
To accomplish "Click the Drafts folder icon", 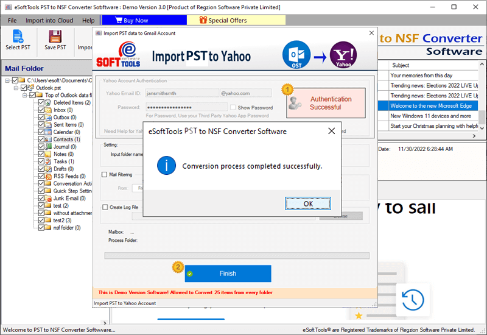I will click(x=48, y=169).
